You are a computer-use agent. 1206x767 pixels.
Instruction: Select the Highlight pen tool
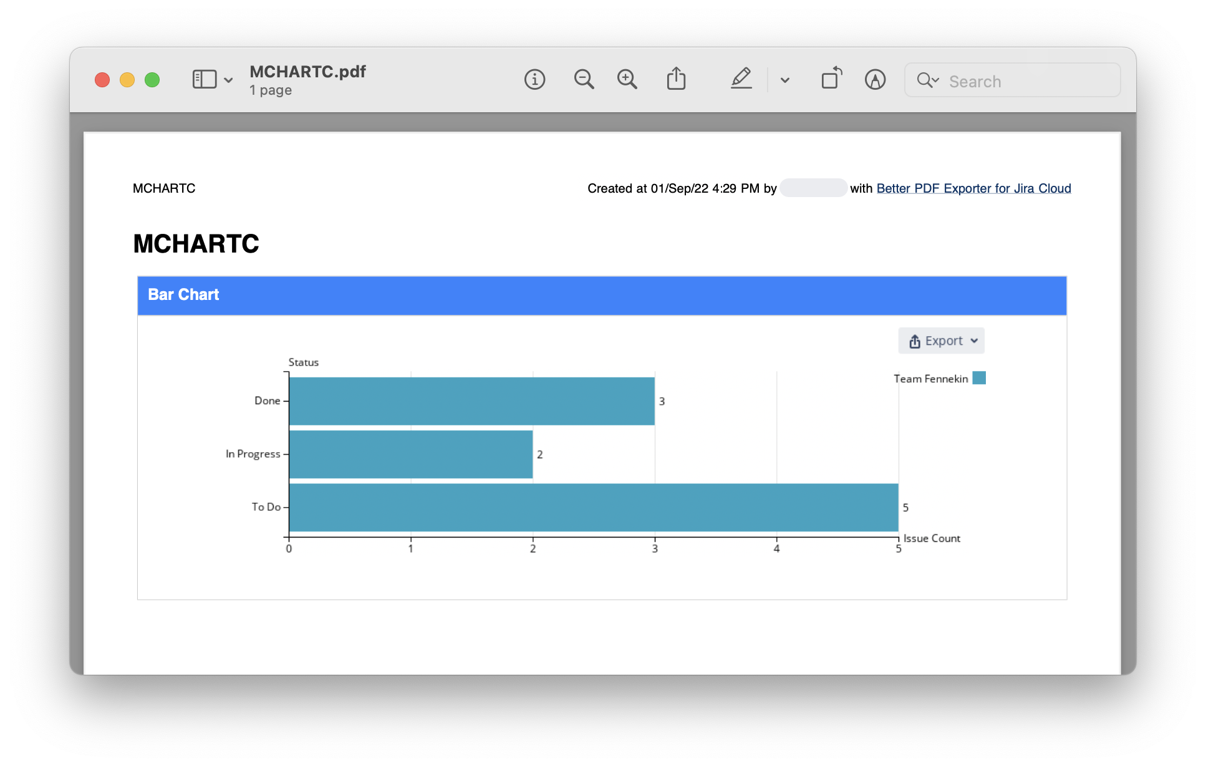click(741, 79)
